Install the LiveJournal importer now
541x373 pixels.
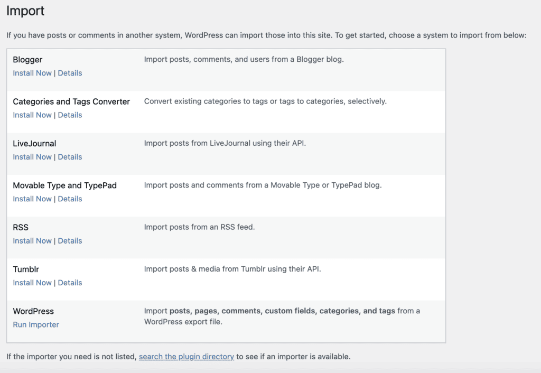(32, 157)
